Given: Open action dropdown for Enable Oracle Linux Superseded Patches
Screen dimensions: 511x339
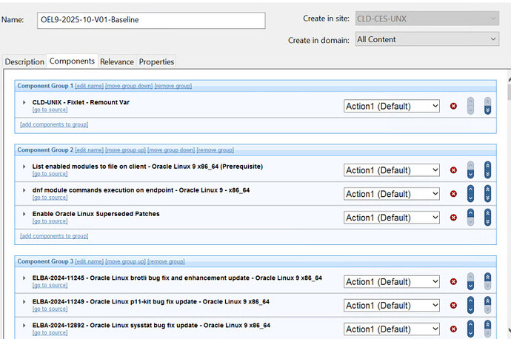Looking at the screenshot, I should tap(392, 218).
